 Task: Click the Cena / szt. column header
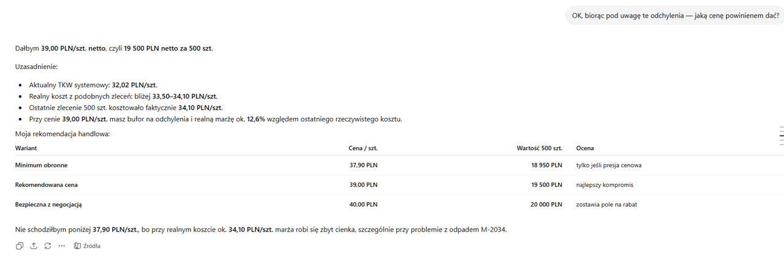(364, 148)
